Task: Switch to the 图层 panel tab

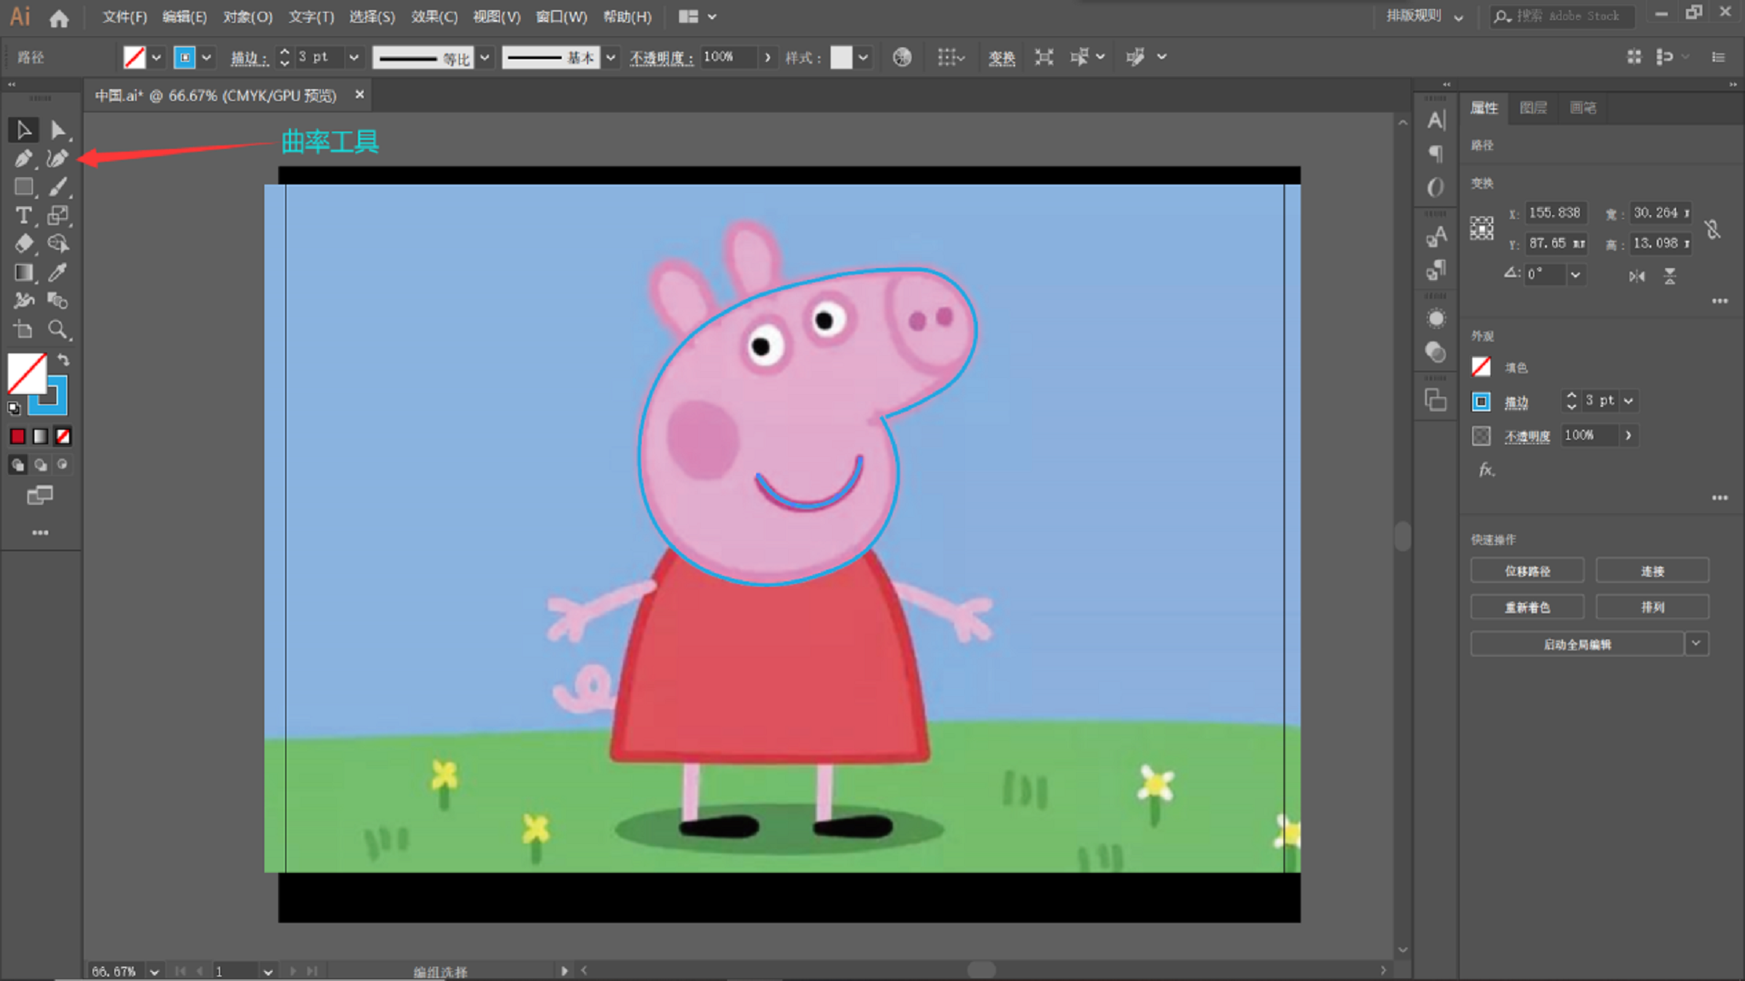Action: tap(1533, 107)
